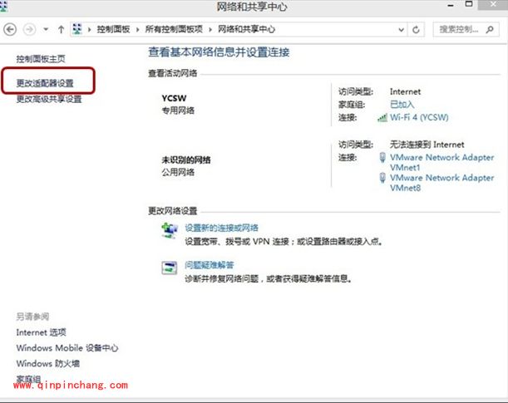Click 问题疑难解答 troubleshooter icon

click(x=170, y=268)
